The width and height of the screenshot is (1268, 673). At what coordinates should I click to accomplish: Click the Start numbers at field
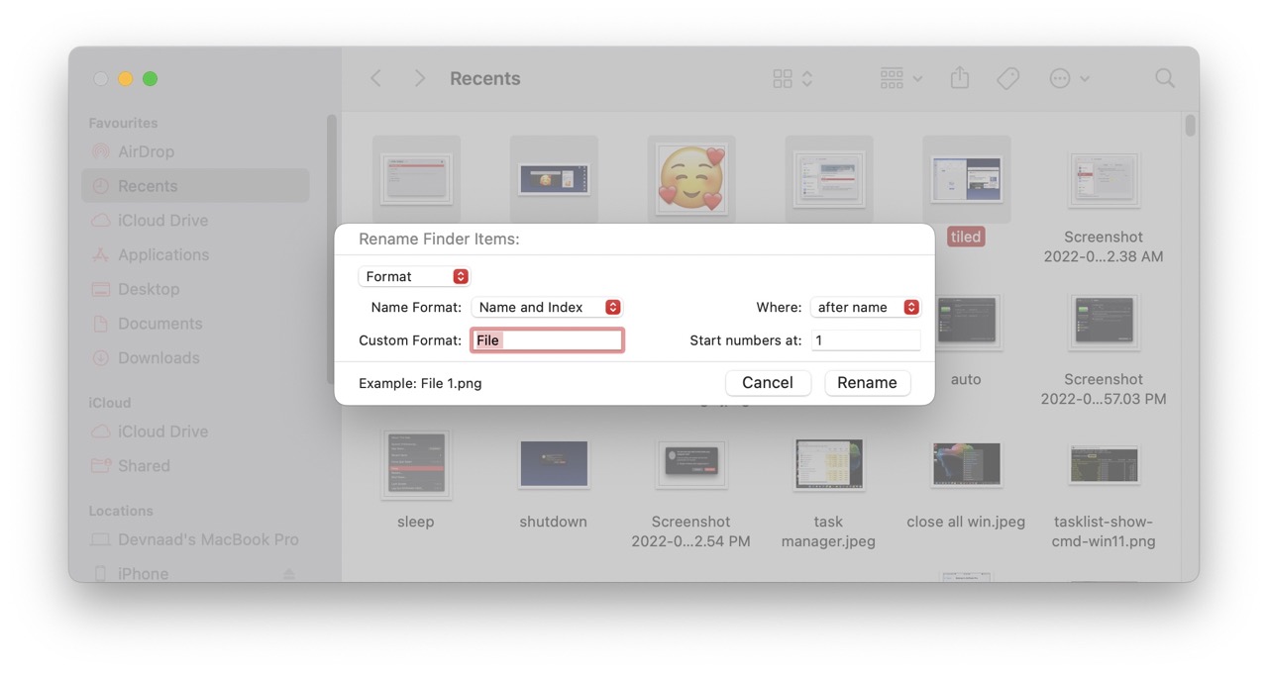pyautogui.click(x=865, y=340)
